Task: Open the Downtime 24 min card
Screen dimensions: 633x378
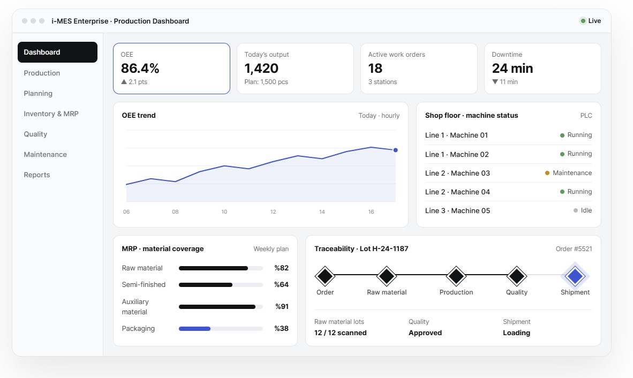Action: pos(542,69)
